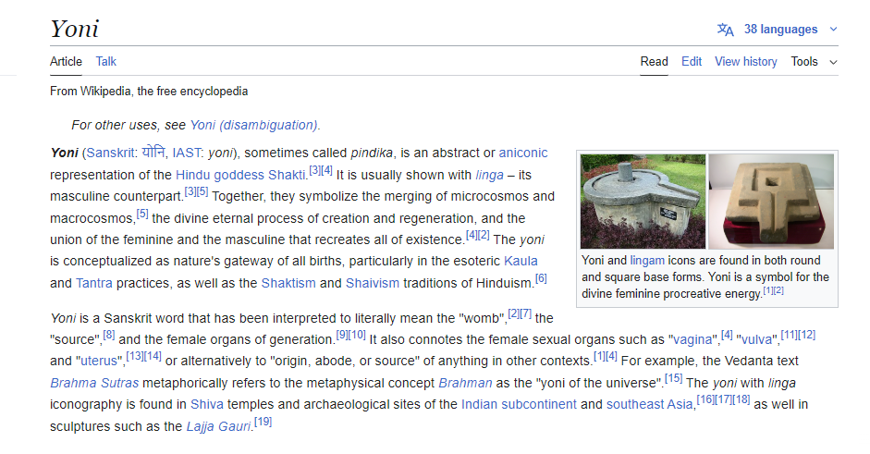
Task: Open the uterus link
Action: (x=99, y=362)
